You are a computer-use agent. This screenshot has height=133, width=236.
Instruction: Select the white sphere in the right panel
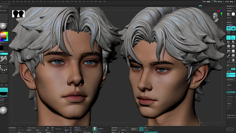(x=233, y=14)
